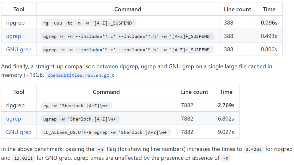The image size is (294, 165).
Task: Click the 13.031s inline code value
Action: 23,158
